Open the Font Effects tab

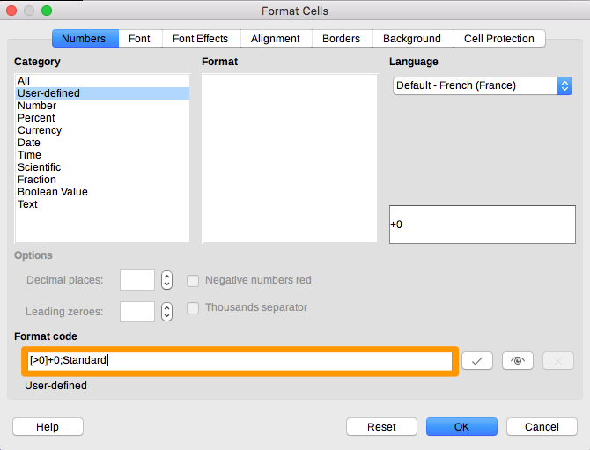[200, 39]
